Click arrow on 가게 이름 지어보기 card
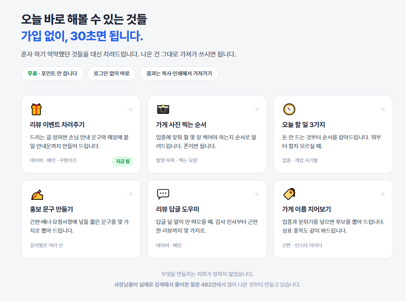Image resolution: width=406 pixels, height=301 pixels. click(x=382, y=194)
